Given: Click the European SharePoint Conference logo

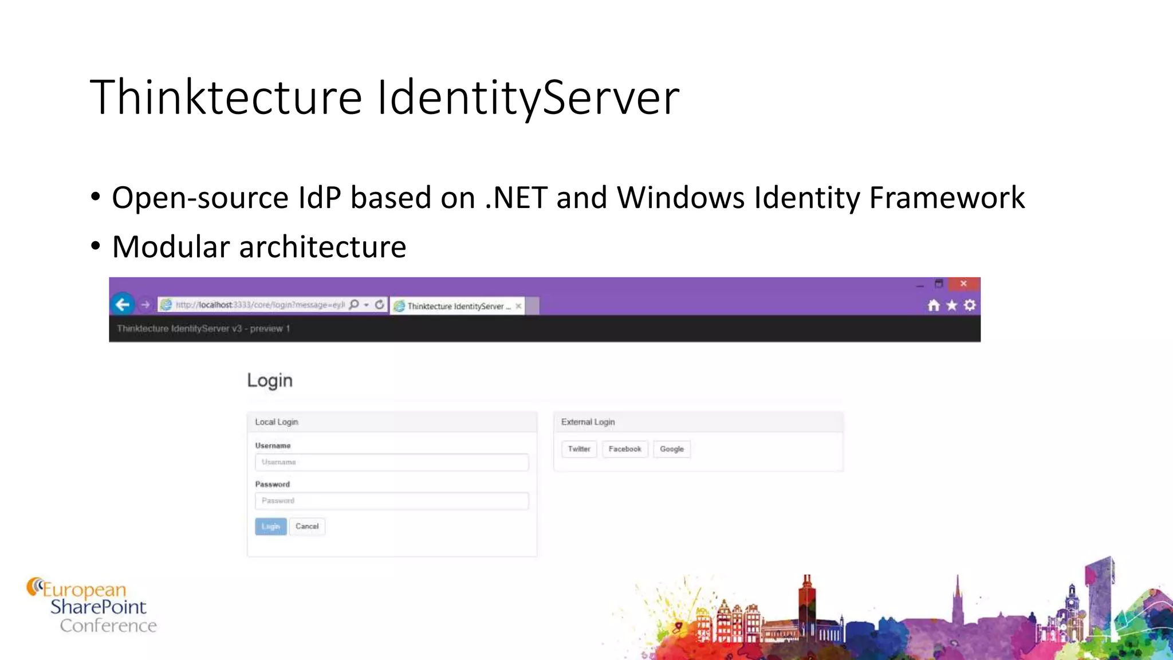Looking at the screenshot, I should click(92, 605).
